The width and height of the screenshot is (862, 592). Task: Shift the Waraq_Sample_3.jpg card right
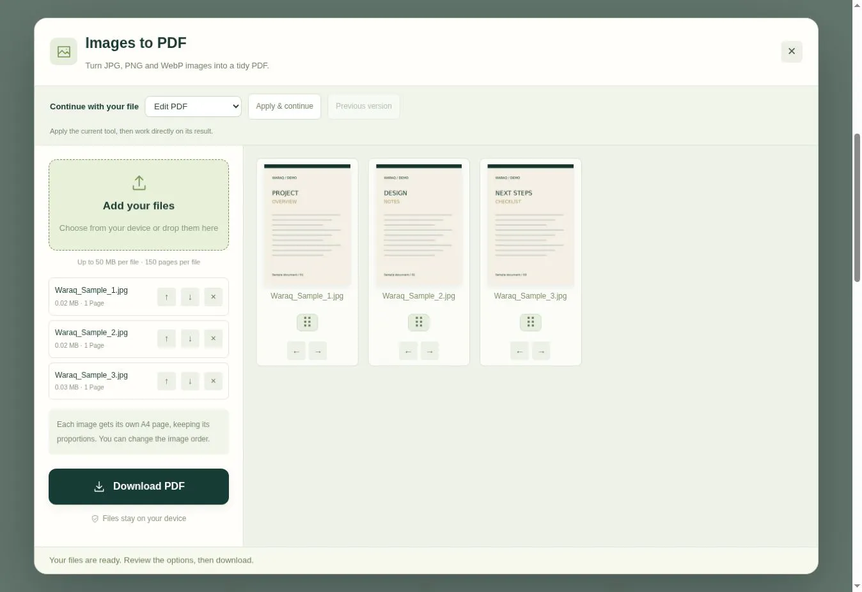click(x=541, y=351)
